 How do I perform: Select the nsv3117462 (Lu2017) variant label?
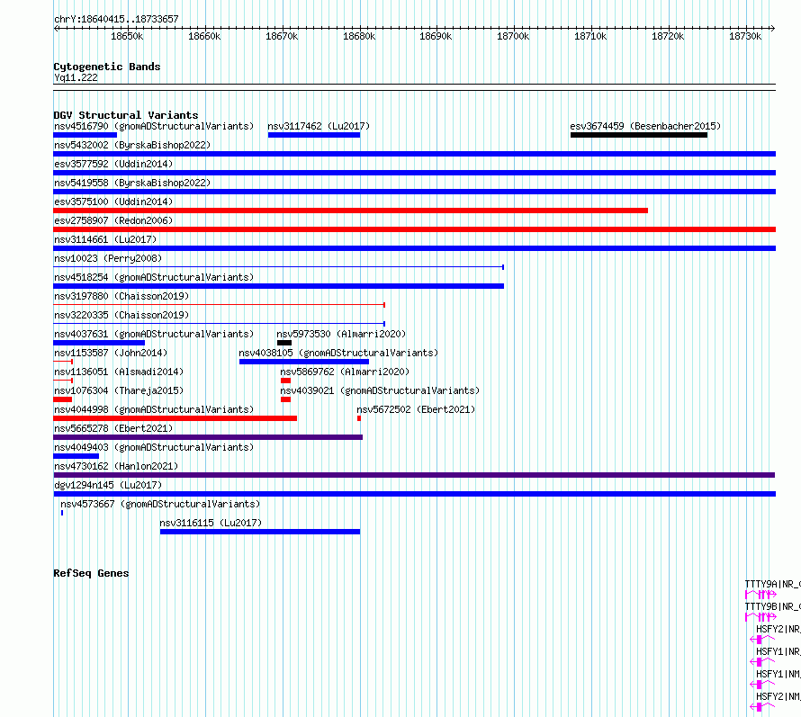tap(319, 126)
